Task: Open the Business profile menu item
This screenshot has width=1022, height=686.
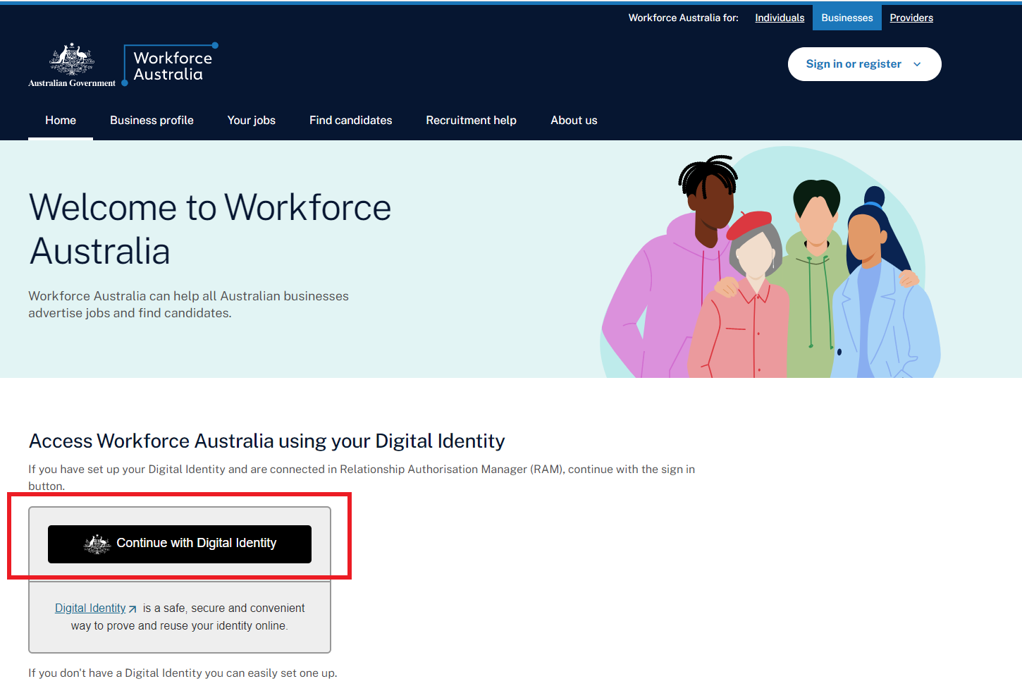Action: coord(152,121)
